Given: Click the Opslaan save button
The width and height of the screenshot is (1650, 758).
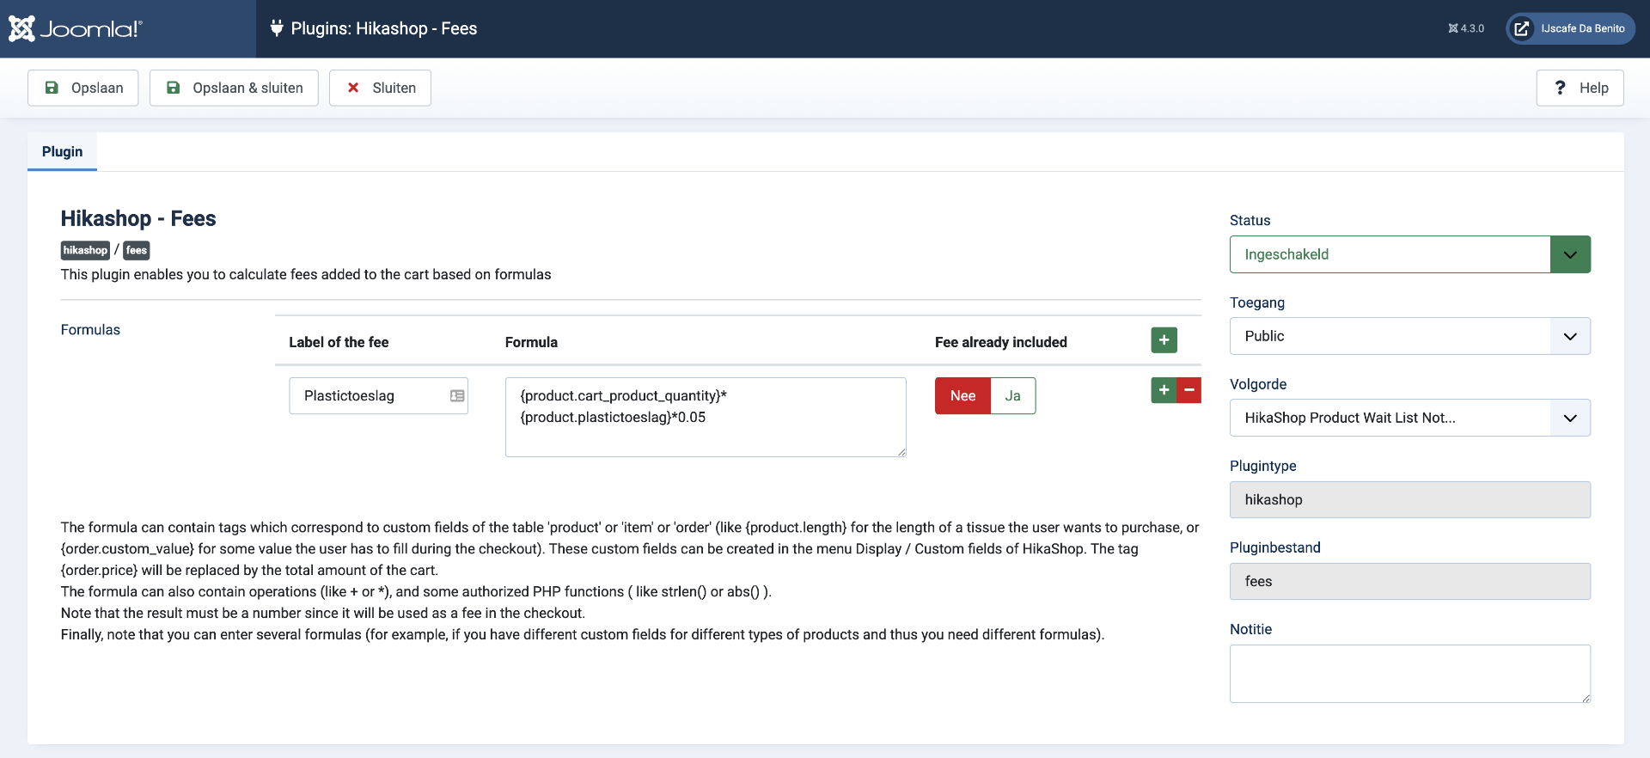Looking at the screenshot, I should (83, 88).
